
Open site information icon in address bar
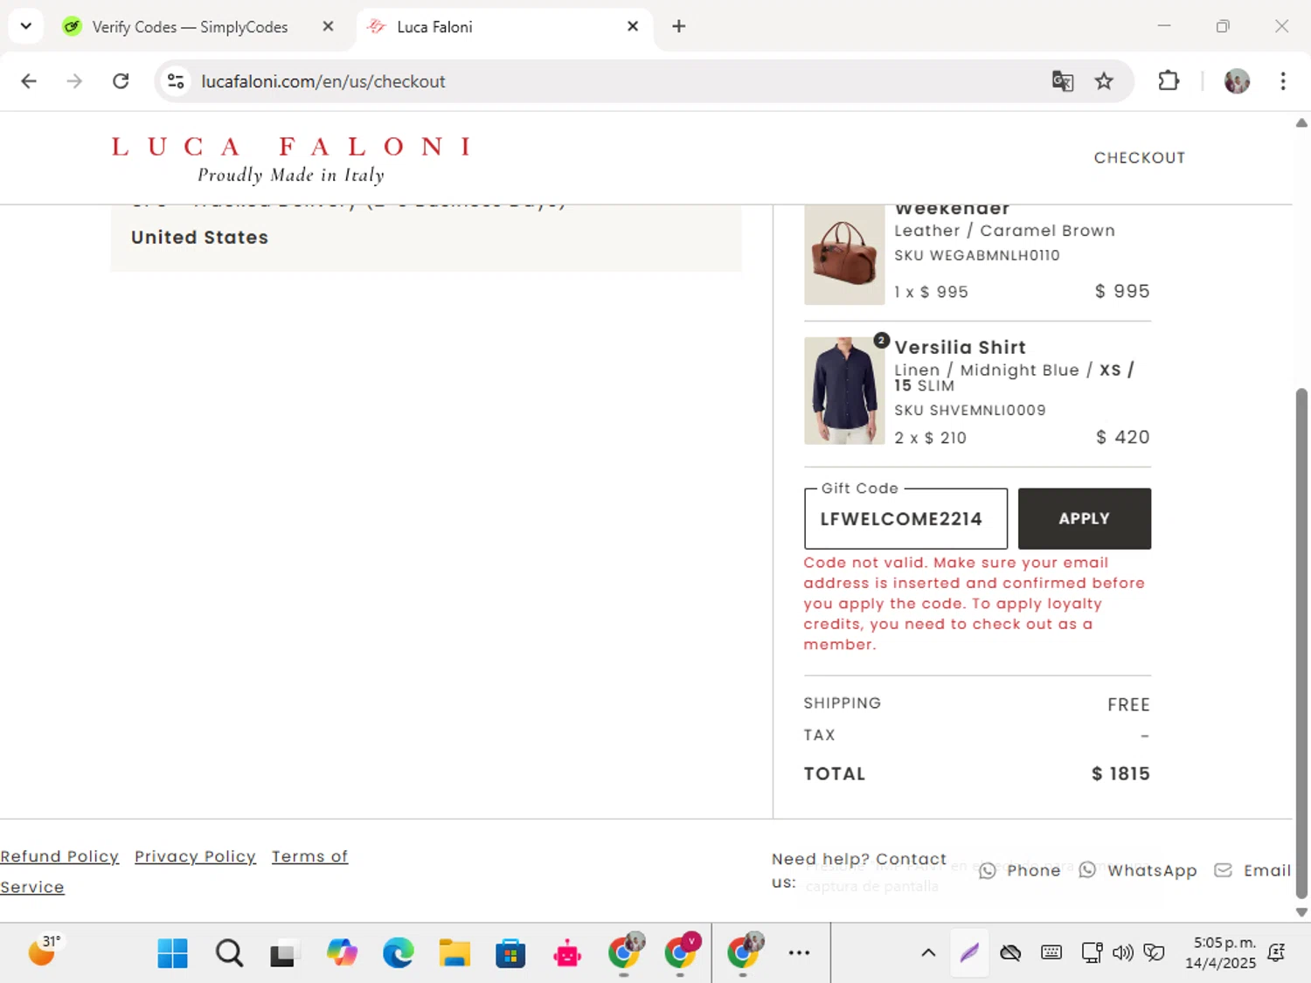[x=176, y=81]
